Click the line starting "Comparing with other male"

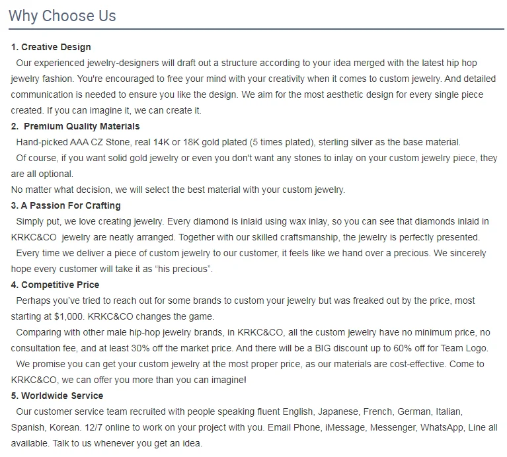(253, 332)
